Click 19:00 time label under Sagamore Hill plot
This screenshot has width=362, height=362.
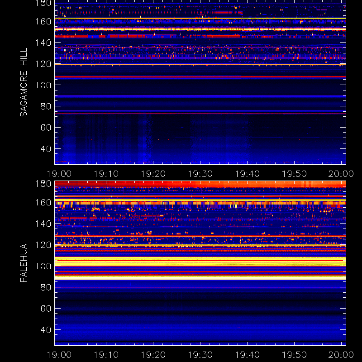click(59, 174)
